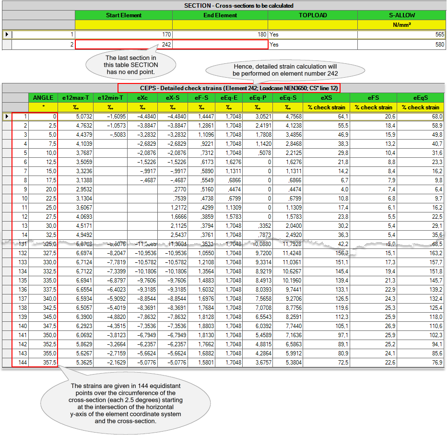448x435 pixels.
Task: Click the eEq-P column header
Action: coord(257,98)
